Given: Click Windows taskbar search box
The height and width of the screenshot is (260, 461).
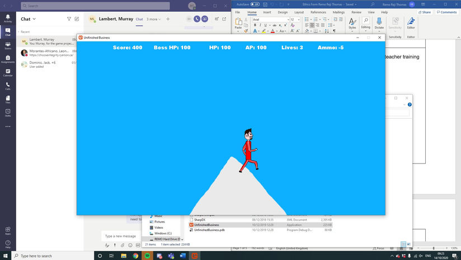Looking at the screenshot, I should point(53,256).
